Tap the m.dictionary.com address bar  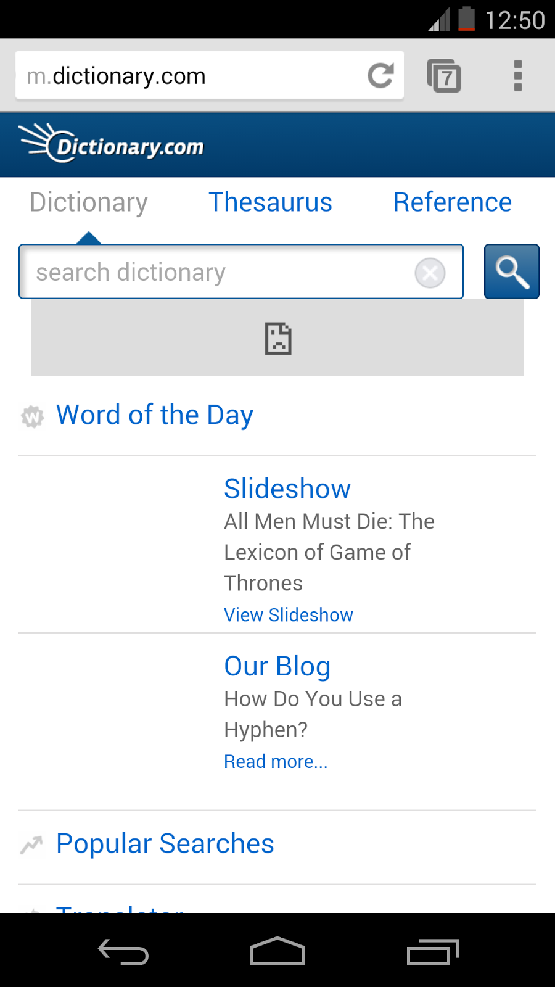pyautogui.click(x=185, y=76)
